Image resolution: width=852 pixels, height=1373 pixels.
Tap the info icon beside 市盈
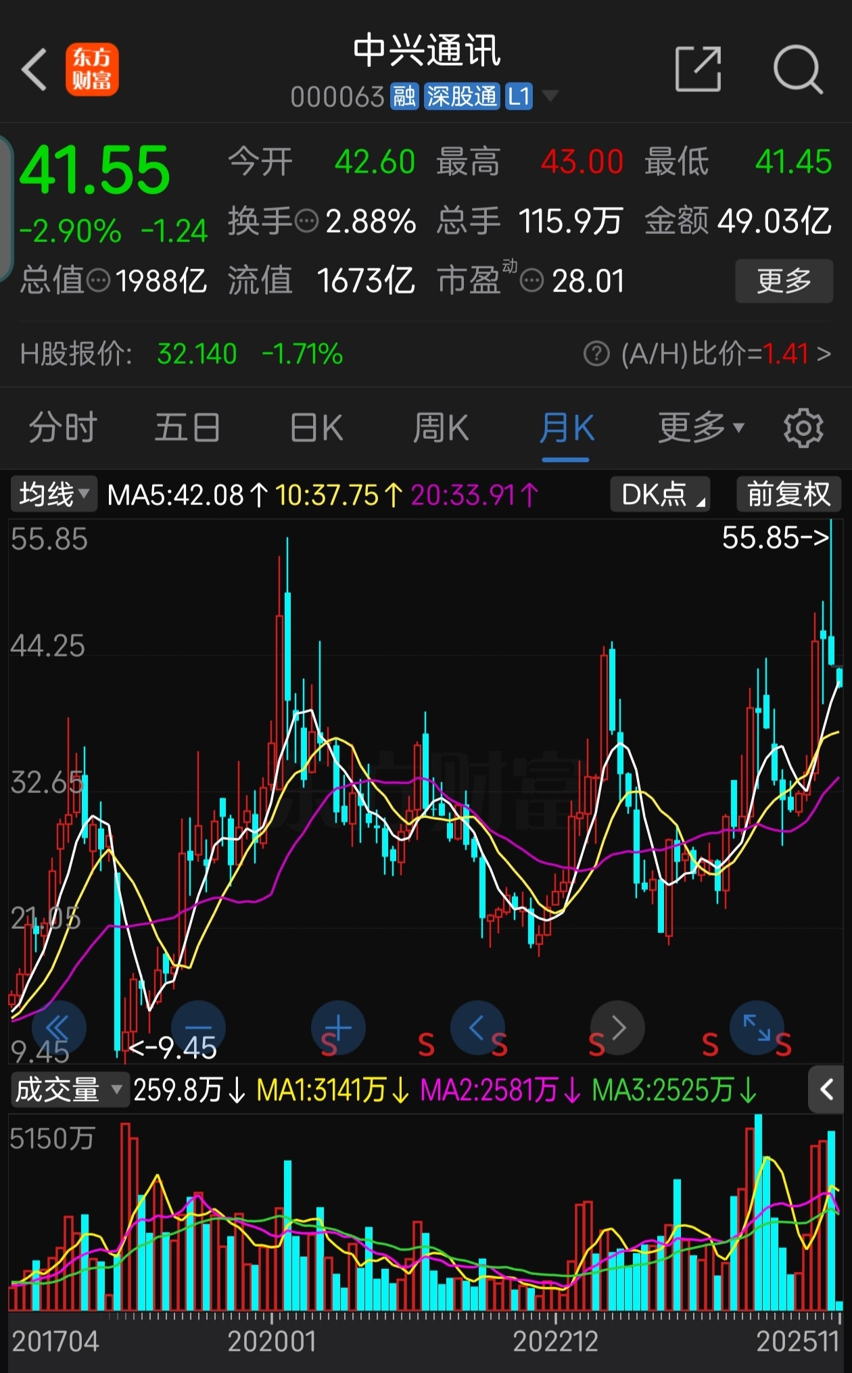click(x=531, y=281)
